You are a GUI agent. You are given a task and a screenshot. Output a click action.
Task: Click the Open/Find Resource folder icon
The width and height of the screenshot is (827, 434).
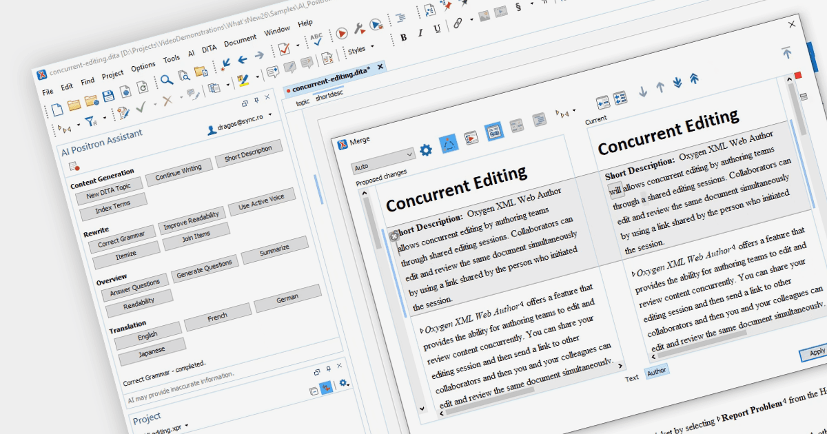tap(201, 72)
